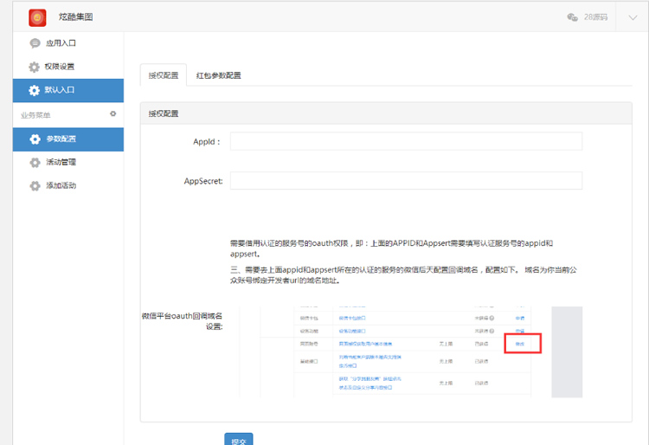Open 应用入口 in the sidebar
The width and height of the screenshot is (649, 445).
pos(61,43)
